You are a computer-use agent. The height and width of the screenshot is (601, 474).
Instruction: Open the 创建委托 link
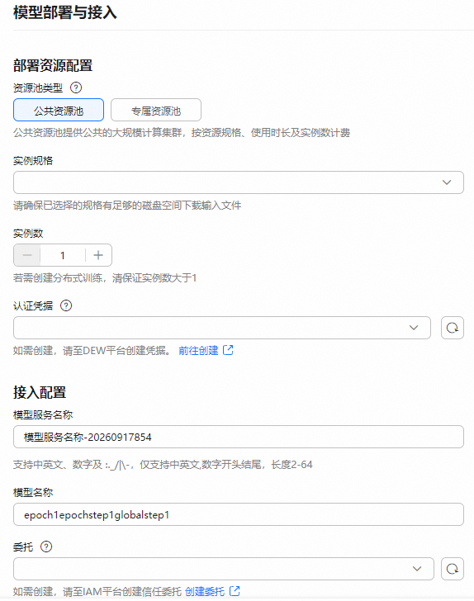click(x=205, y=591)
